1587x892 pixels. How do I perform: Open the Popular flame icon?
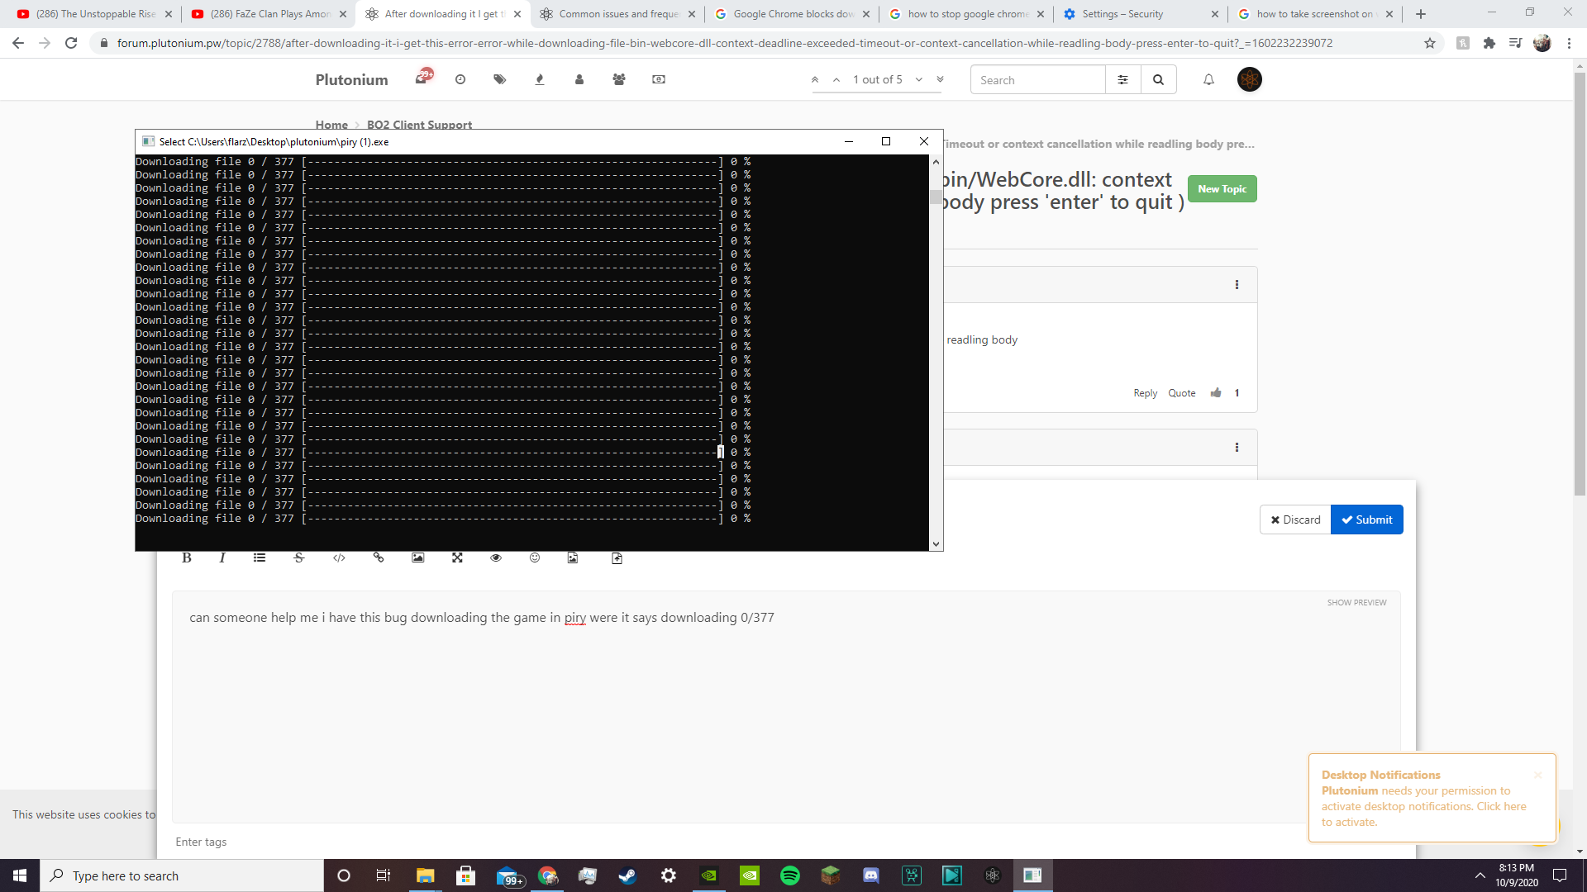(x=540, y=79)
